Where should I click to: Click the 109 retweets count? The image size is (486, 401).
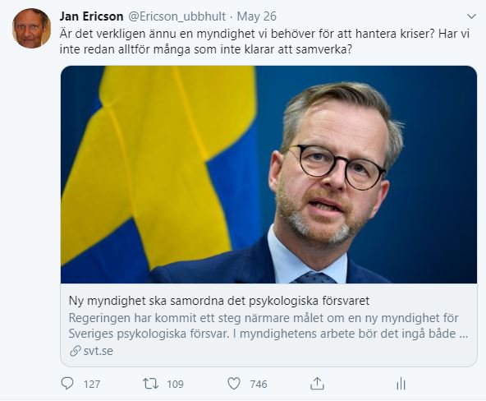click(x=176, y=385)
